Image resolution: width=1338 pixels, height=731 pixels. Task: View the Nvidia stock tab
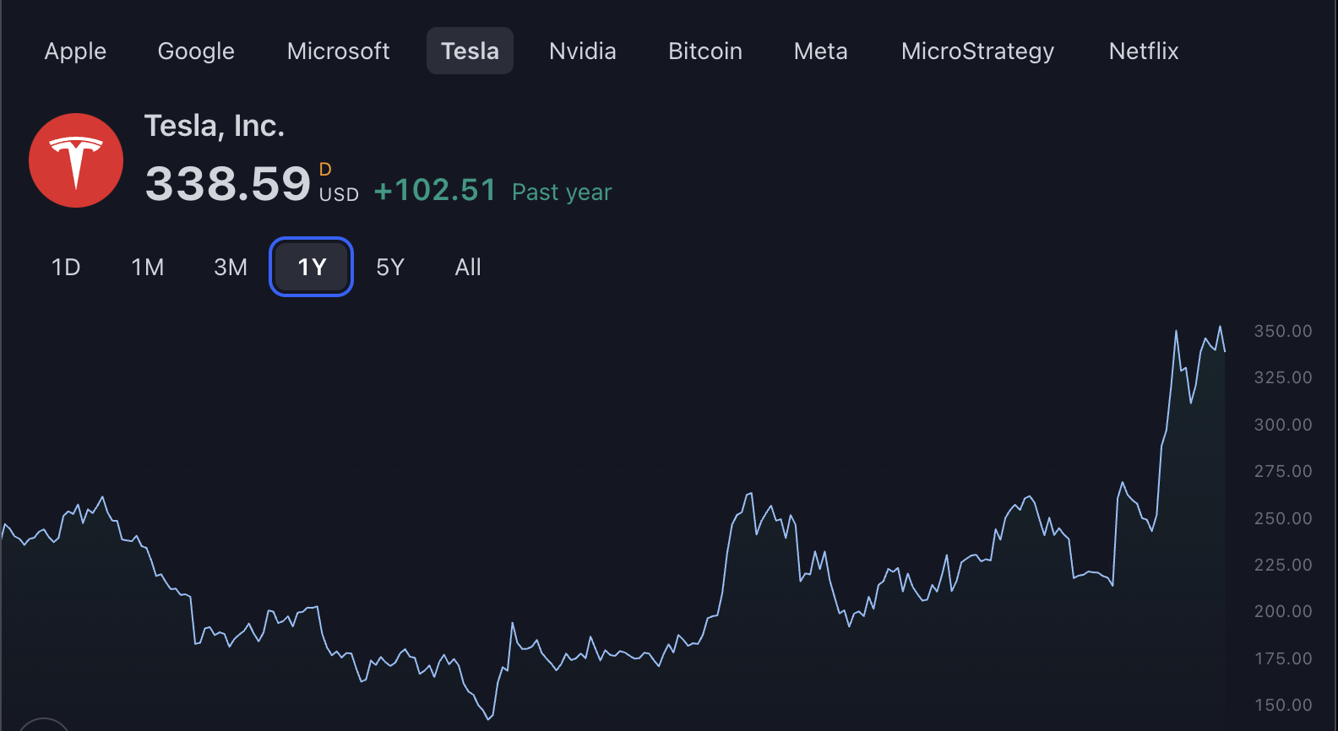tap(582, 51)
